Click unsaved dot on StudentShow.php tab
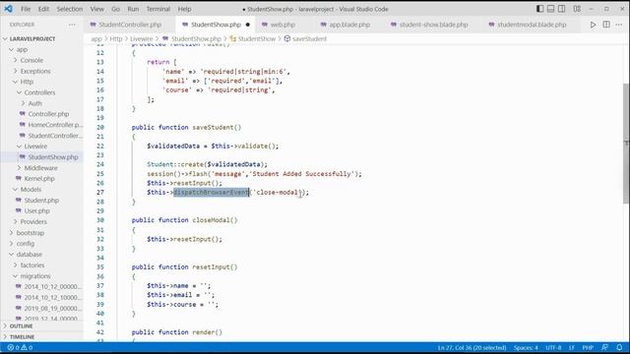630x354 pixels. tap(247, 25)
